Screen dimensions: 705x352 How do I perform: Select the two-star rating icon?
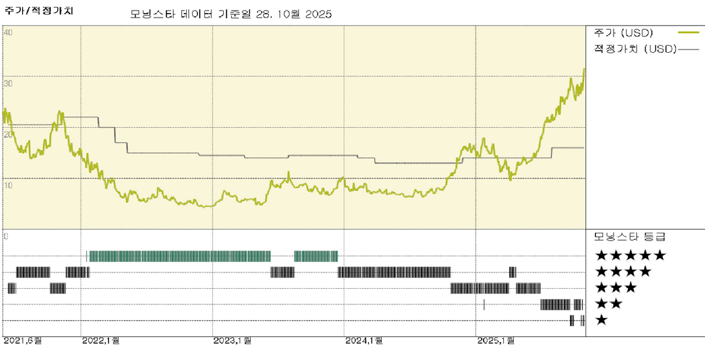pos(608,304)
